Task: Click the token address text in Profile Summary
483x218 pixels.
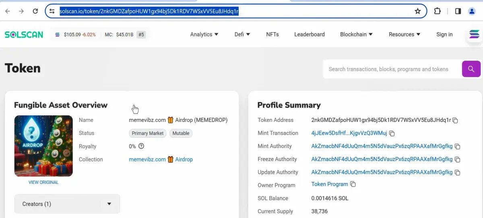Action: pyautogui.click(x=381, y=120)
